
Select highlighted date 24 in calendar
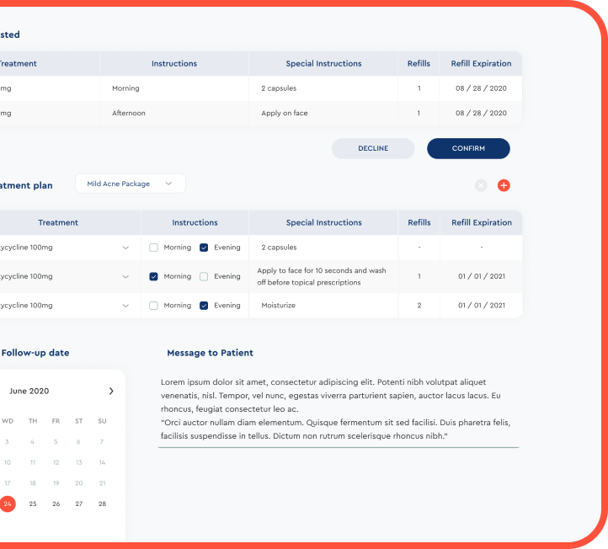click(x=8, y=504)
